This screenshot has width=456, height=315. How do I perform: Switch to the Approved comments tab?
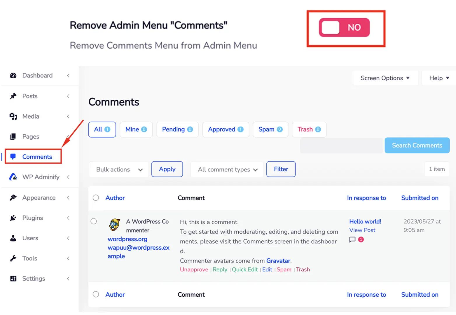tap(226, 129)
